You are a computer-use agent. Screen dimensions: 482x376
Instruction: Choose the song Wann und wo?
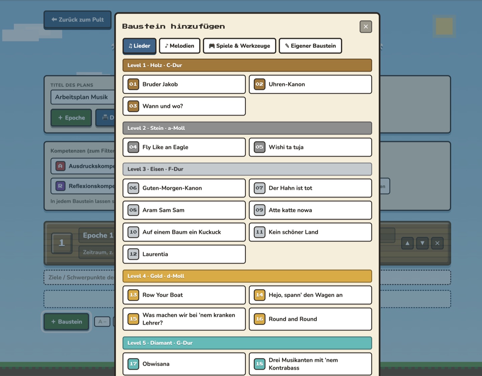(x=184, y=106)
